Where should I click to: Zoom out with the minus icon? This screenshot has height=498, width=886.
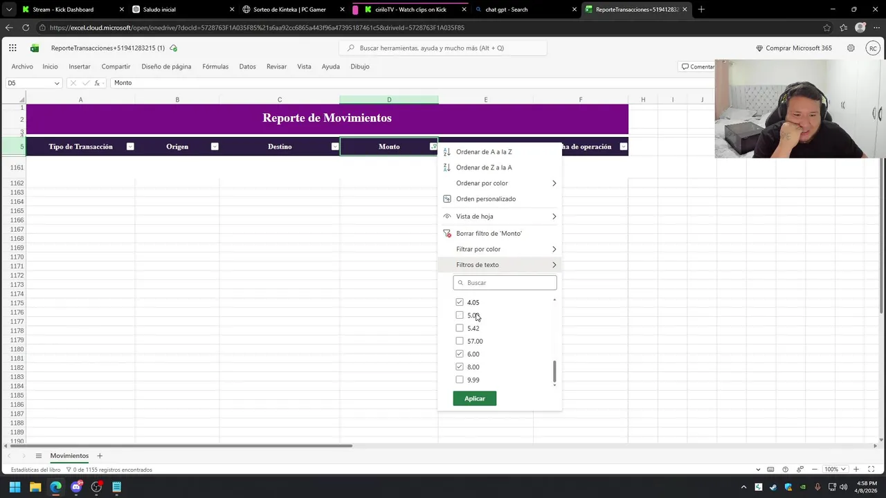tap(815, 469)
